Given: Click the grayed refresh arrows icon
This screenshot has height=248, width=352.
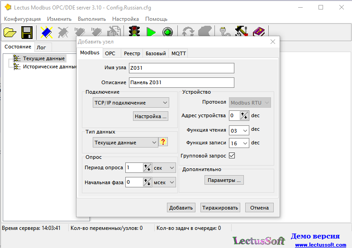Looking at the screenshot, I should [x=188, y=31].
